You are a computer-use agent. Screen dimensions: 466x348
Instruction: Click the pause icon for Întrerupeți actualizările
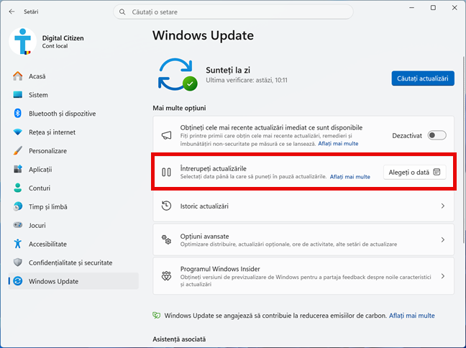(166, 172)
